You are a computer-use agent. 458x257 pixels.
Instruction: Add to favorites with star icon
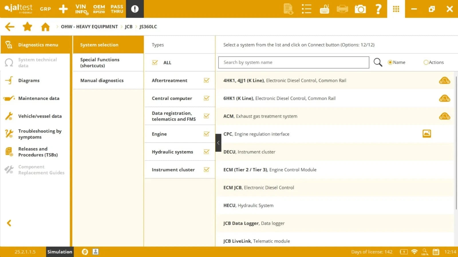[27, 27]
